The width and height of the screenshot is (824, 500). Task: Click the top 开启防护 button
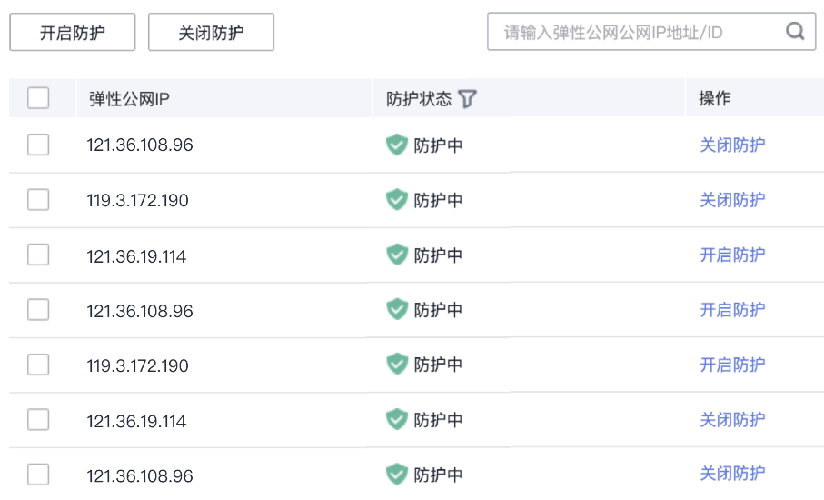(x=73, y=33)
